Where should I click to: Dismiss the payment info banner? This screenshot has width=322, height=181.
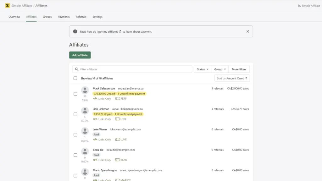(x=247, y=31)
